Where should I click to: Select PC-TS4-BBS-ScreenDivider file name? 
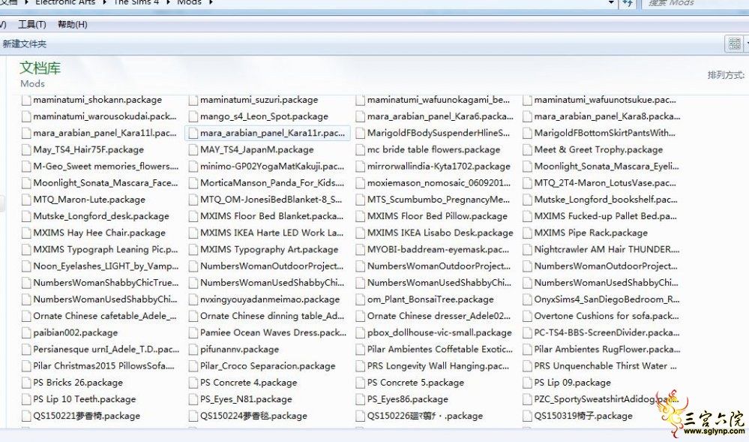click(607, 333)
